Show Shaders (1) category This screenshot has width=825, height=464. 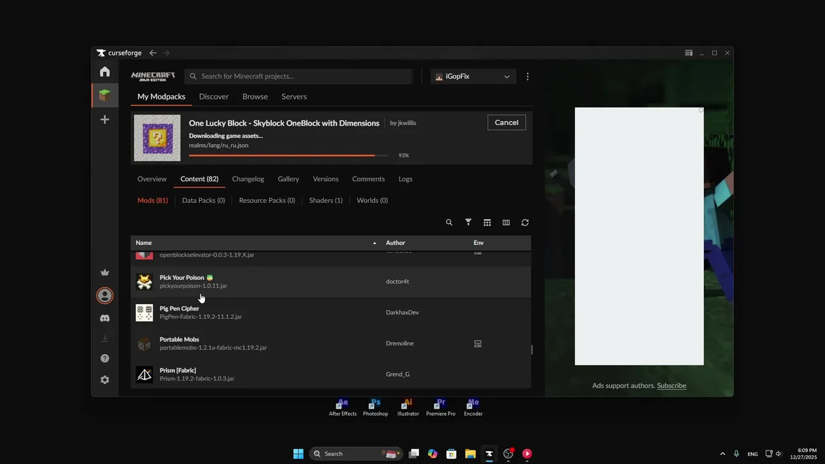(x=326, y=200)
